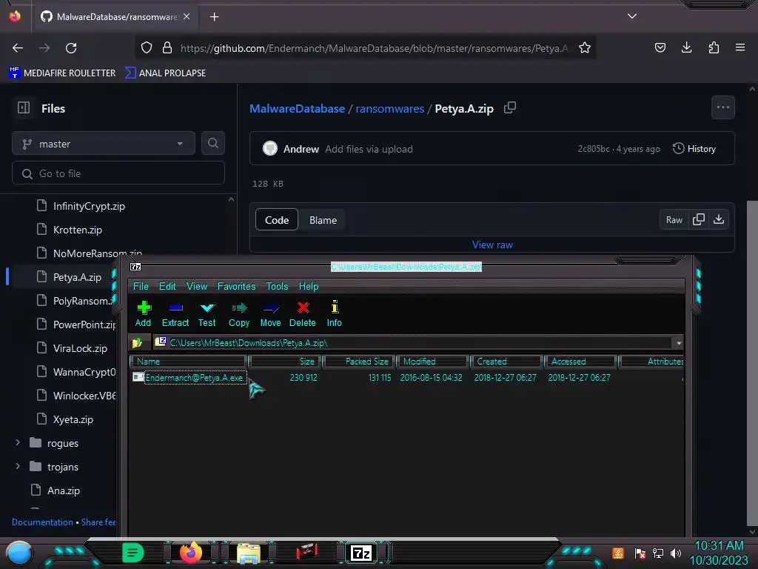Image resolution: width=758 pixels, height=569 pixels.
Task: Open the Firefox downloads panel
Action: point(686,47)
